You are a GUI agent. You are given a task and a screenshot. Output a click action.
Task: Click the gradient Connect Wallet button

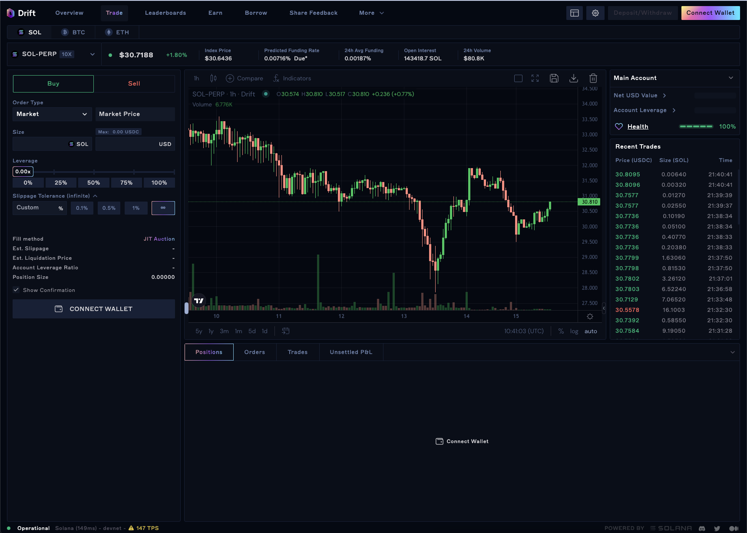(x=711, y=13)
